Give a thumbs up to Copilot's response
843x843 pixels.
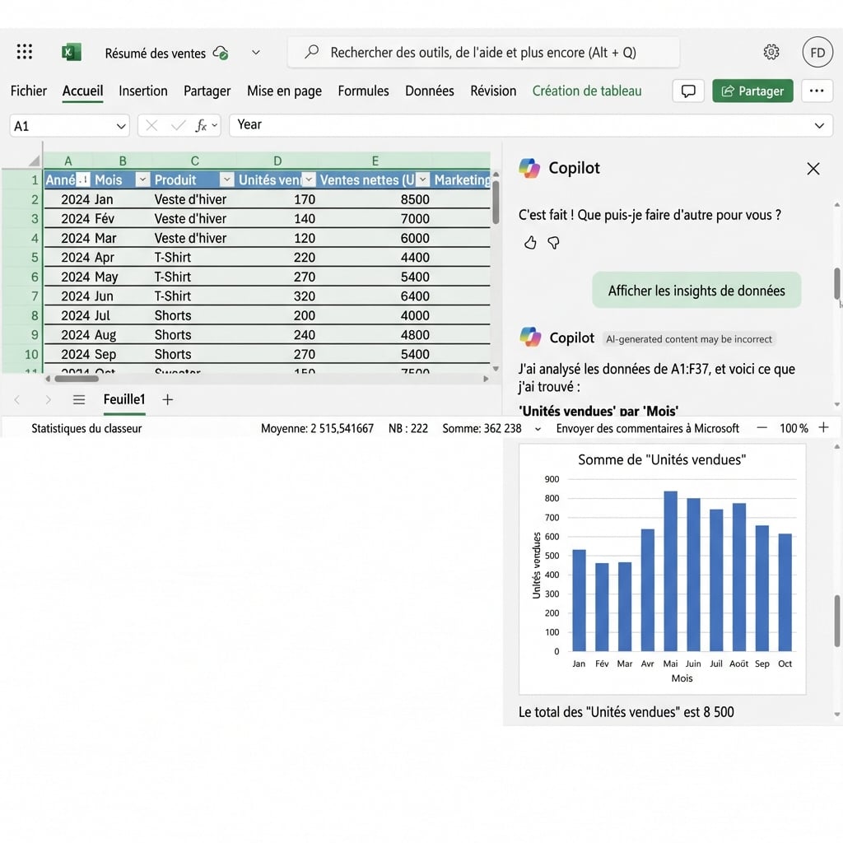point(529,242)
